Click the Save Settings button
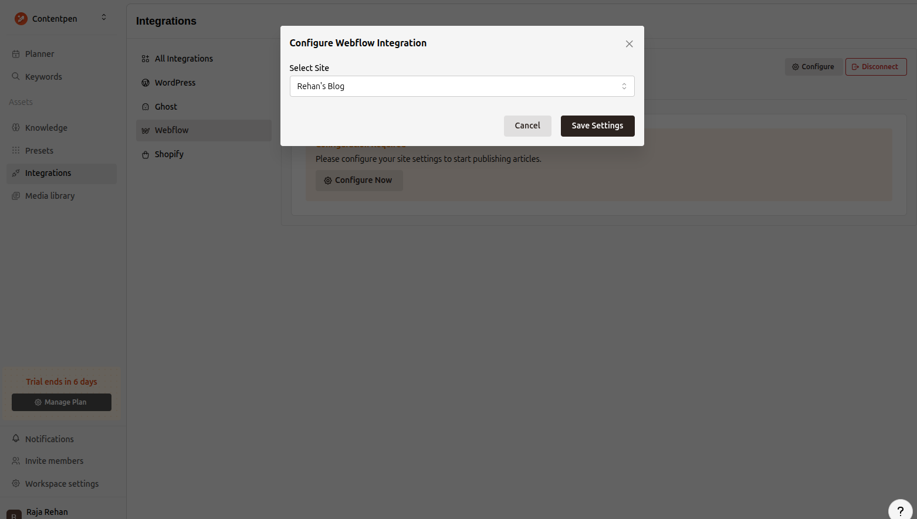This screenshot has width=917, height=519. point(597,126)
